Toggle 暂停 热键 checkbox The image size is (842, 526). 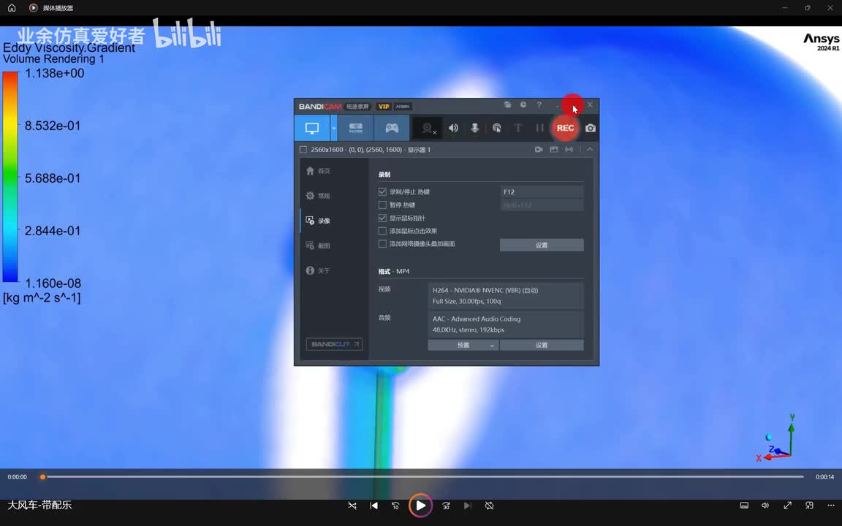pyautogui.click(x=382, y=205)
